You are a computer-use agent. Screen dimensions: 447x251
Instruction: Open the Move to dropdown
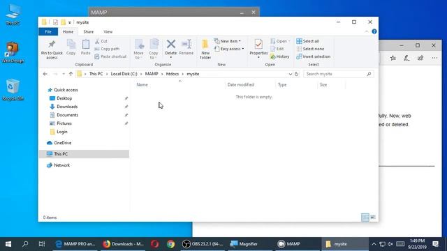(139, 50)
